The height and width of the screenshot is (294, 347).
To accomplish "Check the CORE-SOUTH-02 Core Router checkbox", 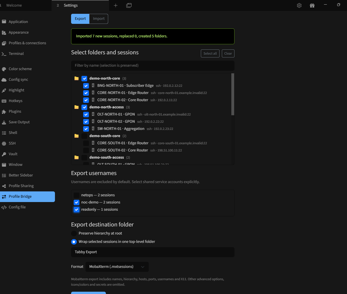I will point(86,150).
